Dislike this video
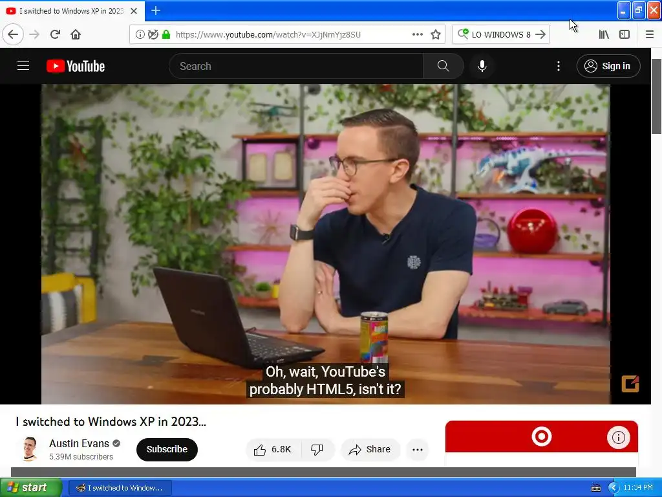 (x=317, y=449)
